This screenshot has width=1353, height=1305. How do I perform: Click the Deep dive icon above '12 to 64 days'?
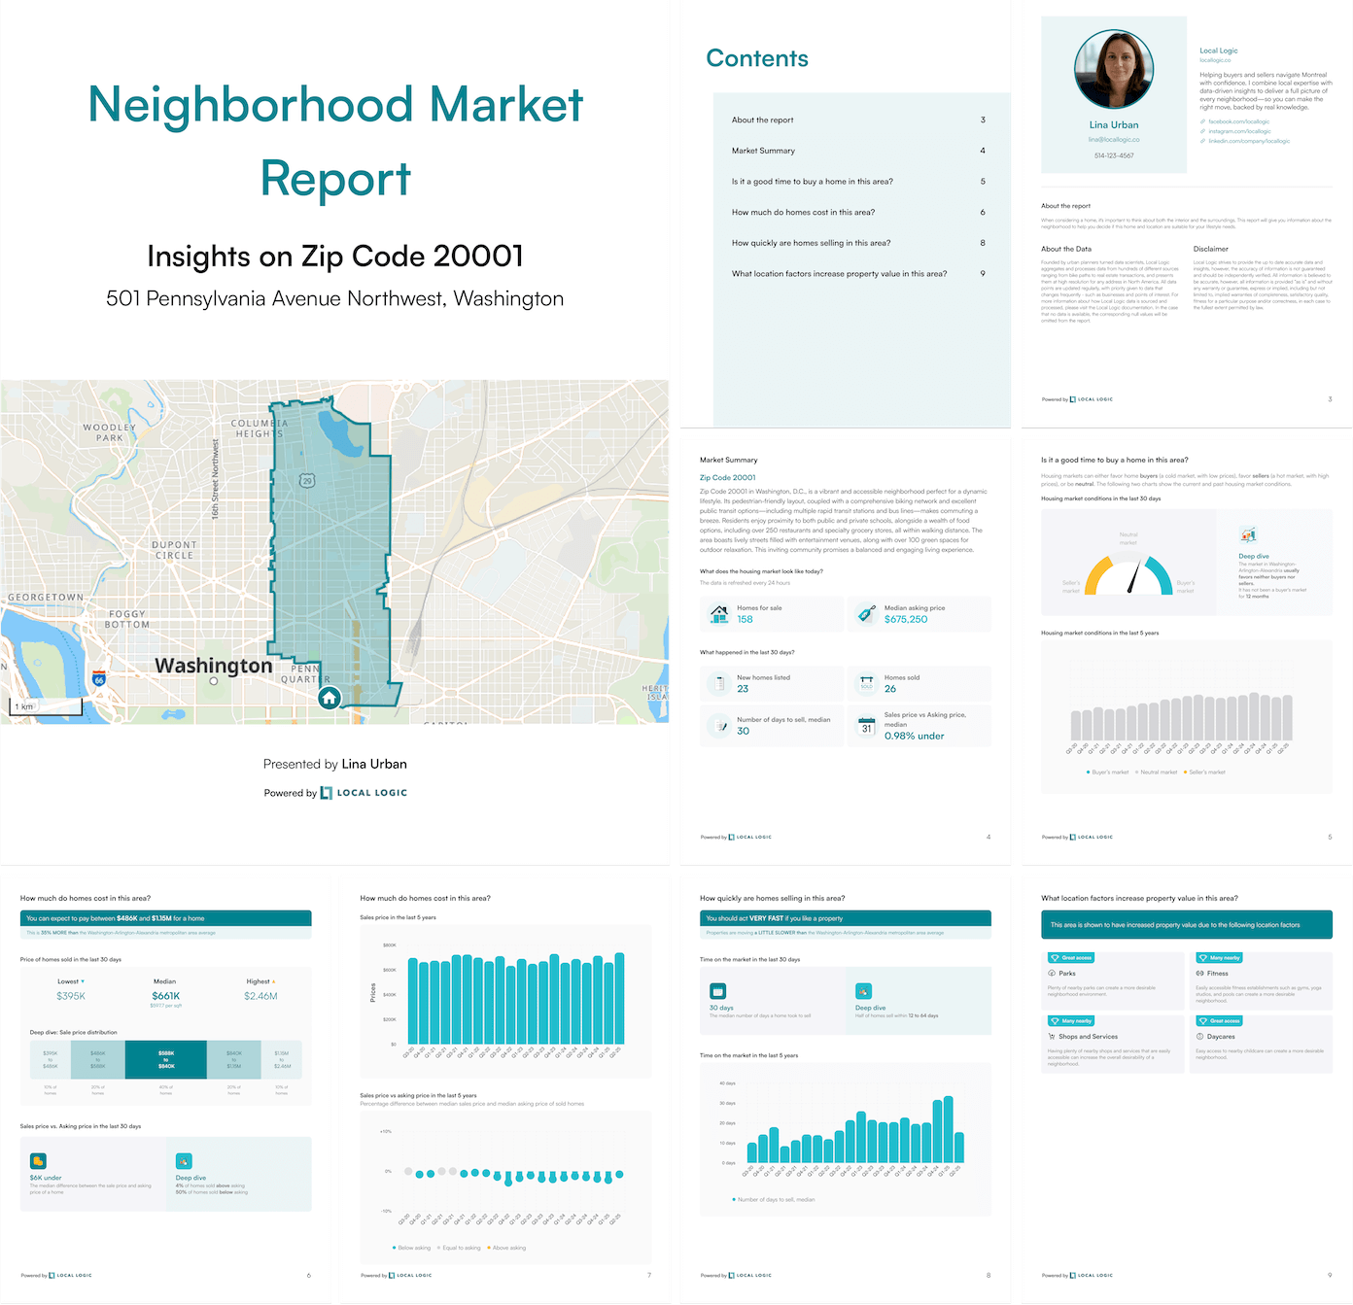[x=863, y=991]
